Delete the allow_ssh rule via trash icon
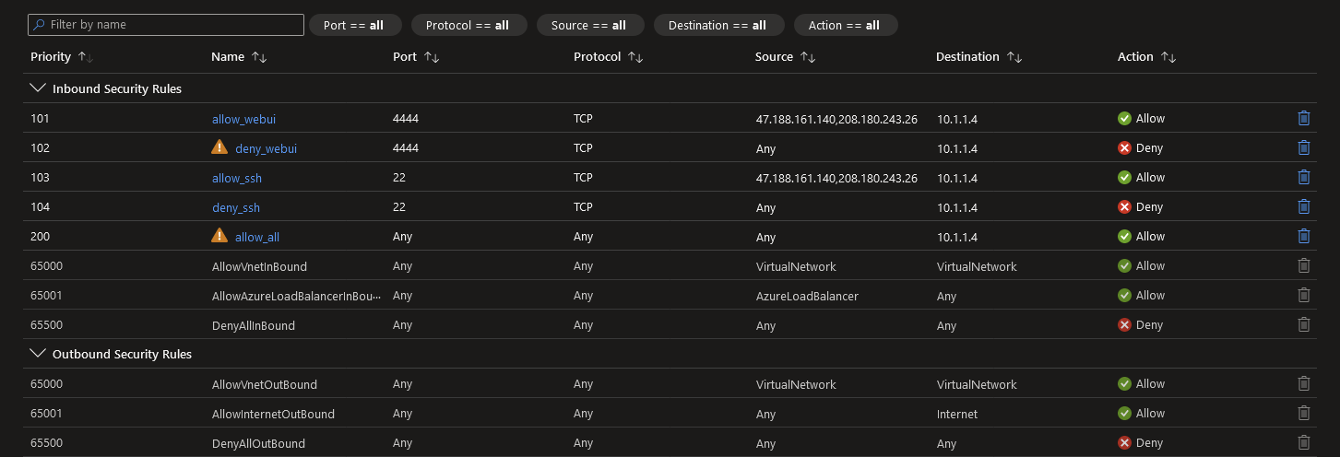The height and width of the screenshot is (457, 1340). 1303,177
